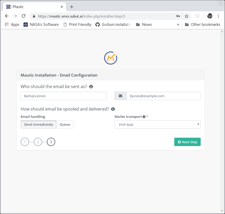Click info icon beside spooled and delivered
This screenshot has width=225, height=214.
tap(113, 109)
